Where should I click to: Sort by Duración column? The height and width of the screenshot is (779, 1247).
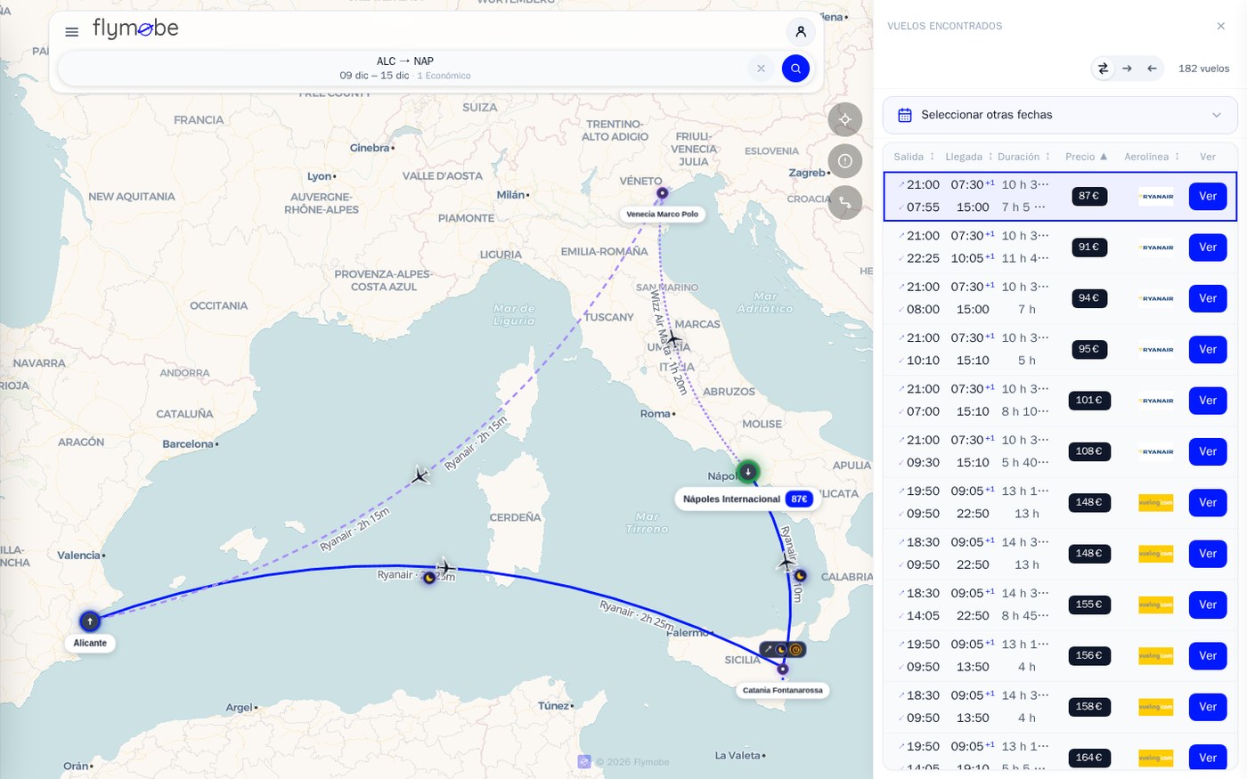[1024, 157]
